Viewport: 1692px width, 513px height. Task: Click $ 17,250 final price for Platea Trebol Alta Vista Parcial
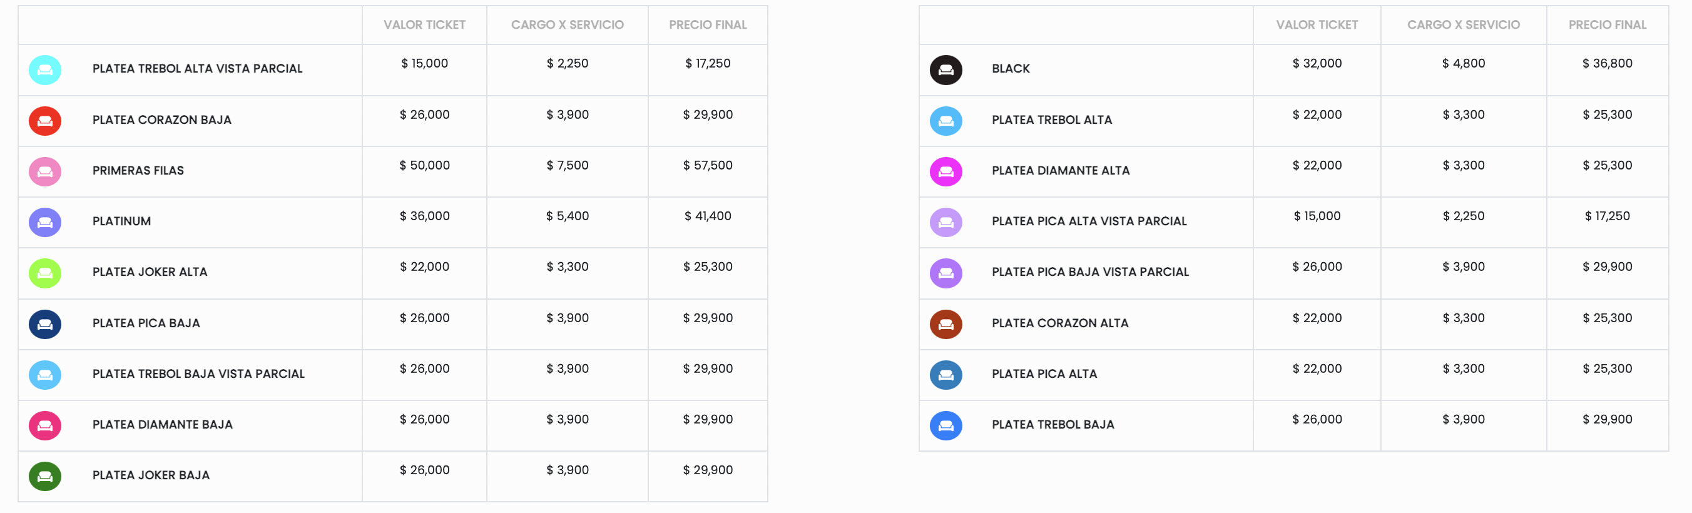point(708,64)
